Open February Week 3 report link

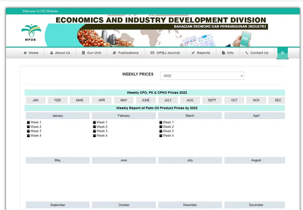(x=102, y=131)
